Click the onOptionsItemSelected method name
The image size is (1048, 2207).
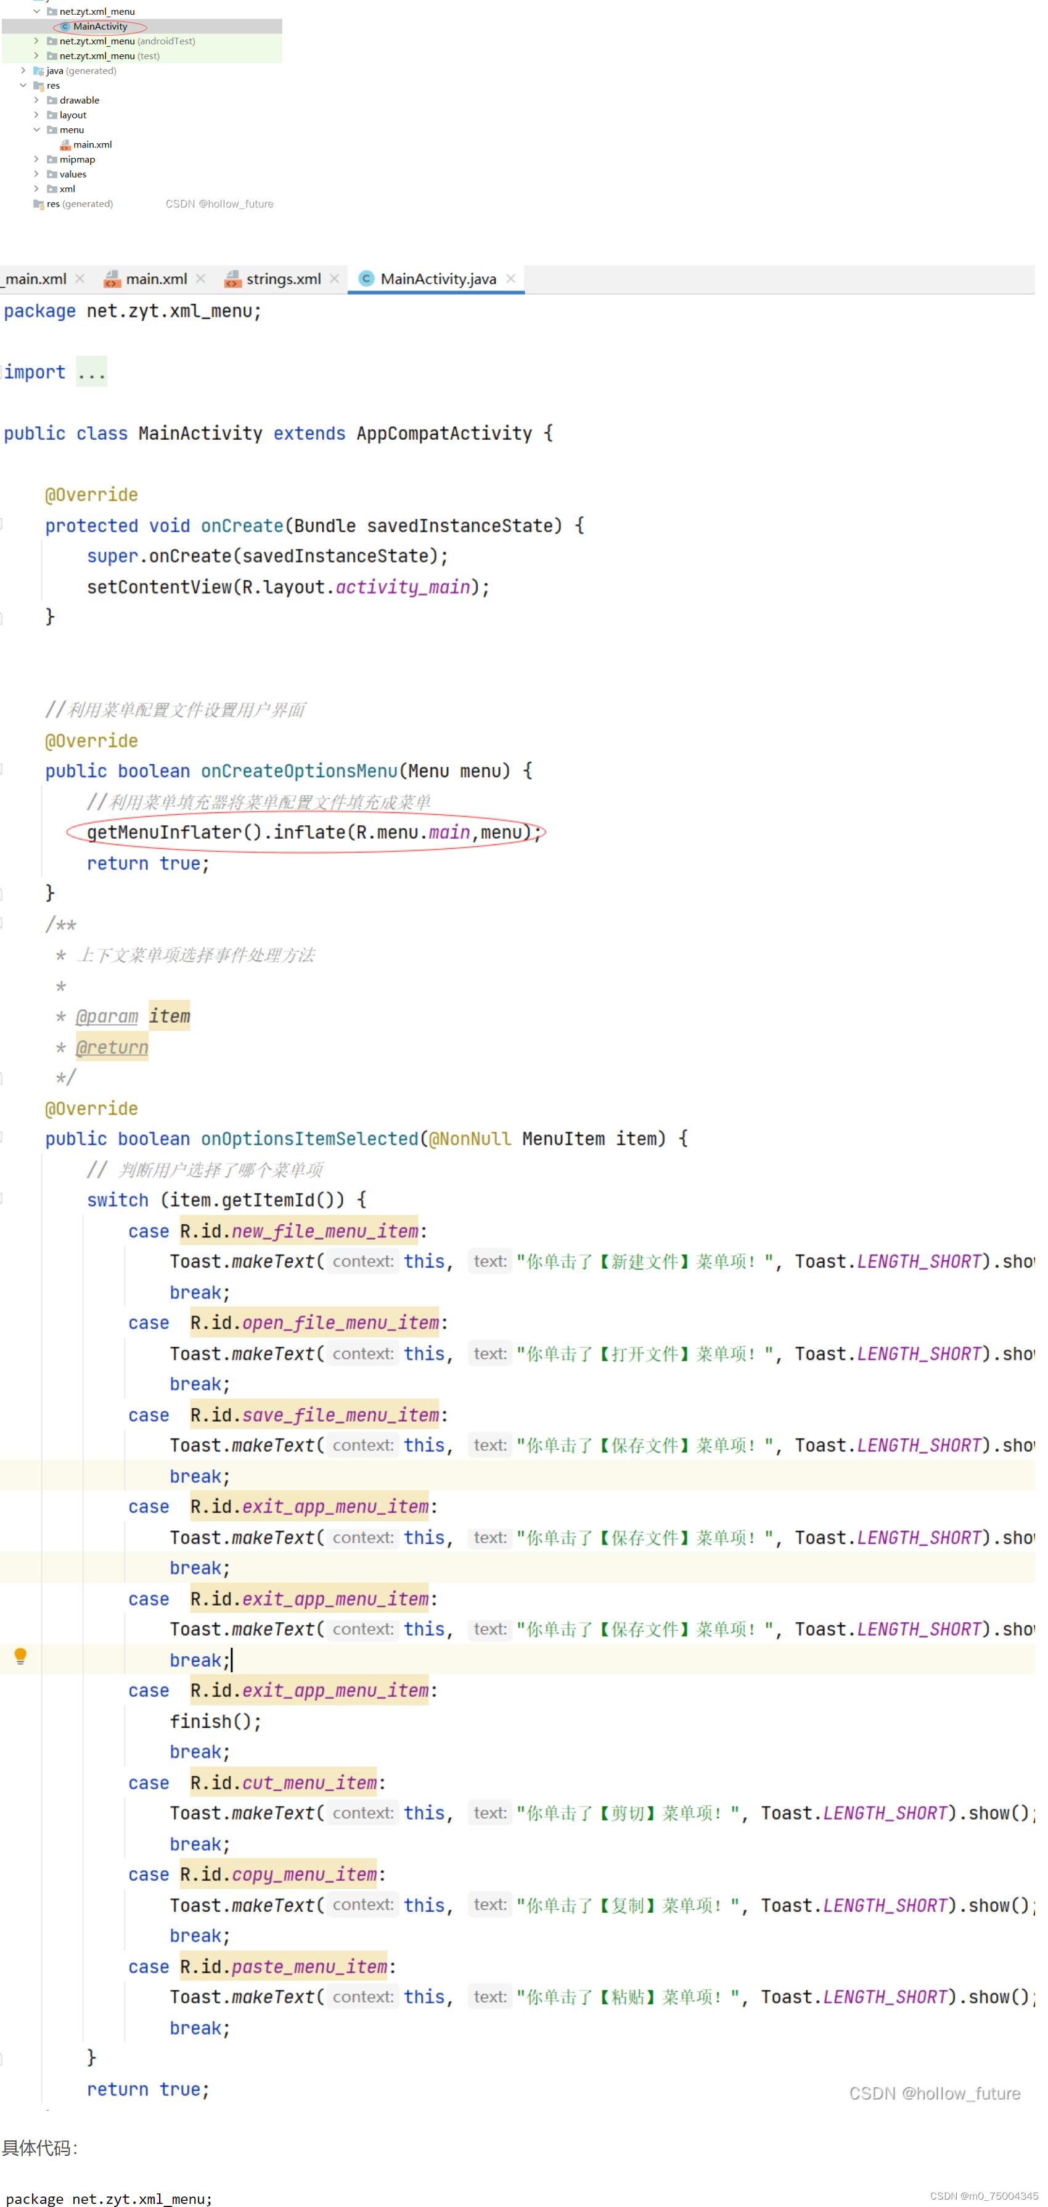tap(309, 1139)
